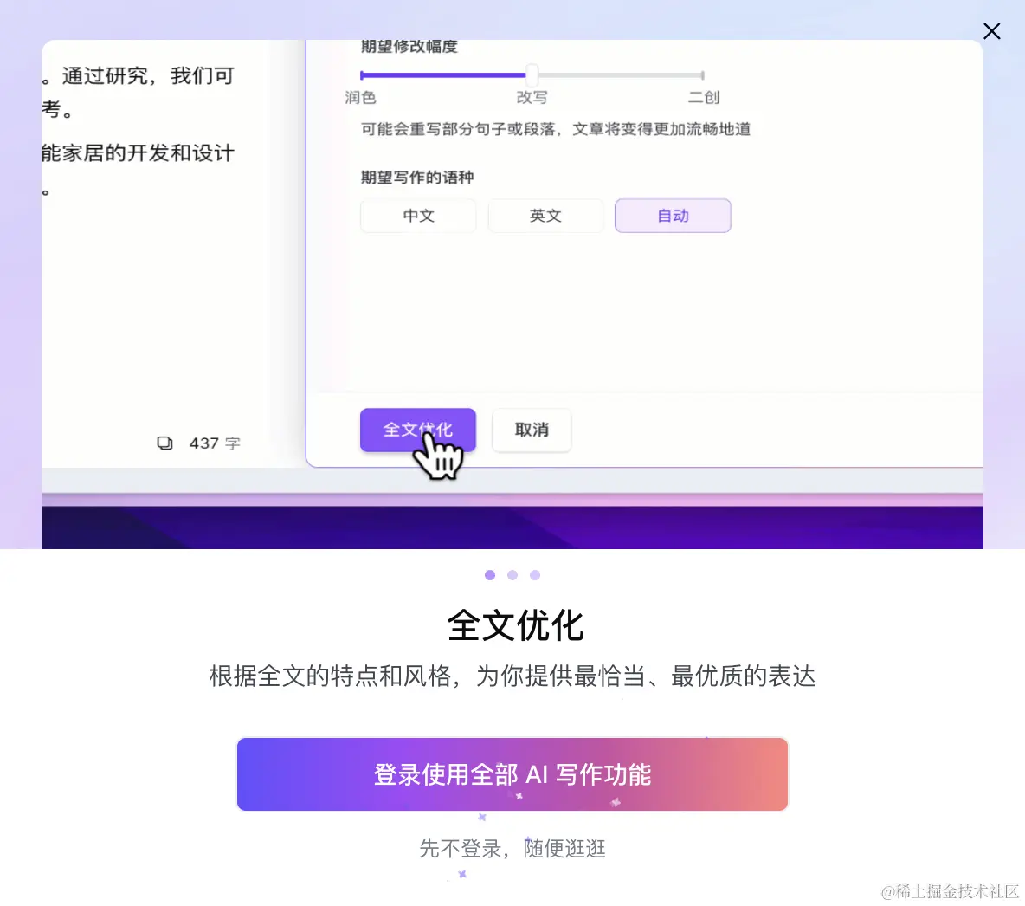Jump to the third carousel slide dot
This screenshot has width=1025, height=906.
click(535, 575)
